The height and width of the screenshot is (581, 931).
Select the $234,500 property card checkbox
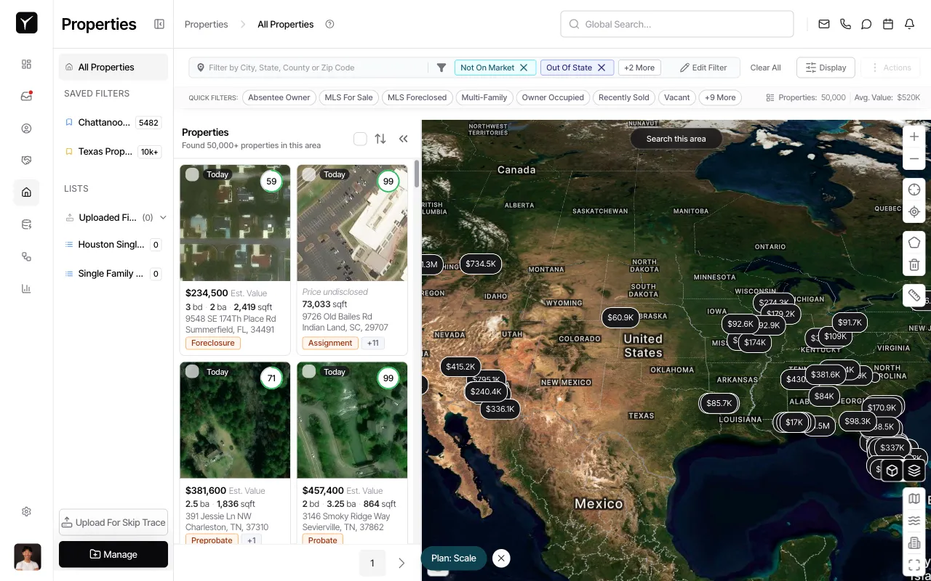192,174
